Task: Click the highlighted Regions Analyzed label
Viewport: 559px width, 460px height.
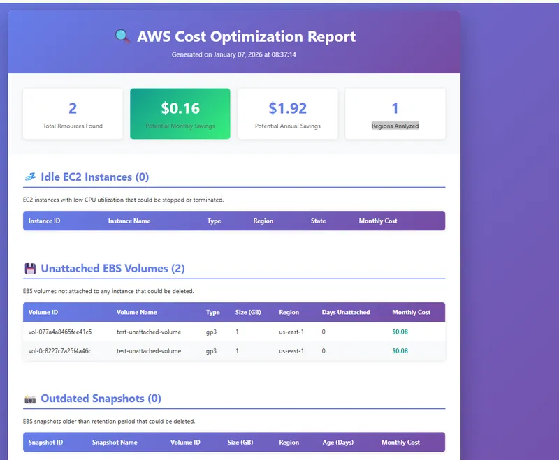Action: (395, 126)
